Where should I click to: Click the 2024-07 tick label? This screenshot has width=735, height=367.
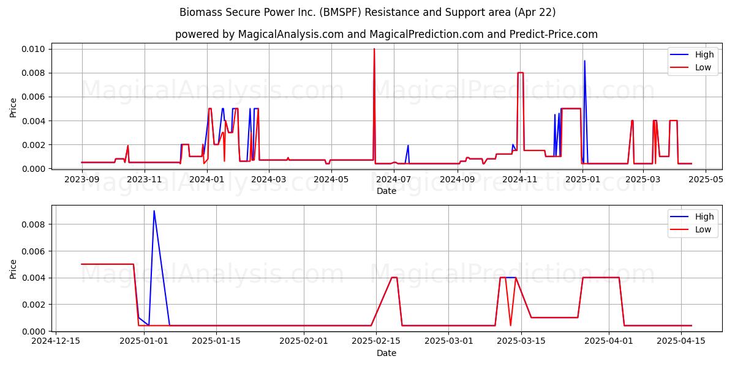pyautogui.click(x=394, y=179)
